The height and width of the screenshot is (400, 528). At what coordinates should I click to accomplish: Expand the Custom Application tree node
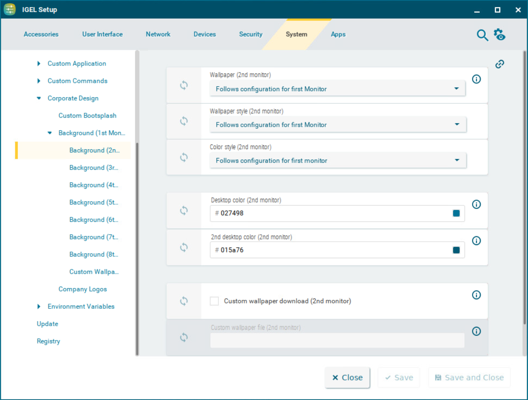[39, 64]
